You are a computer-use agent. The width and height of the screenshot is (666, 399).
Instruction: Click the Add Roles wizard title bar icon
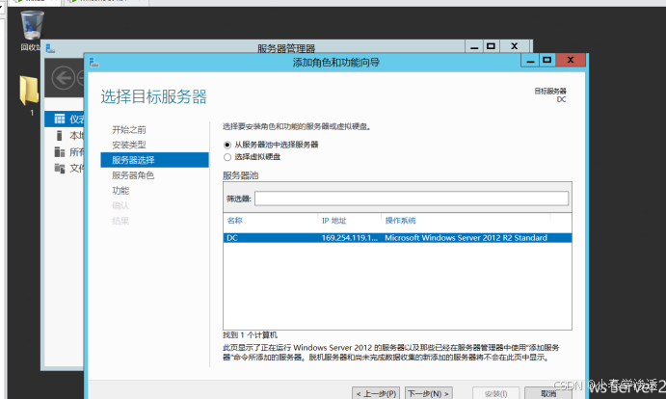tap(94, 63)
